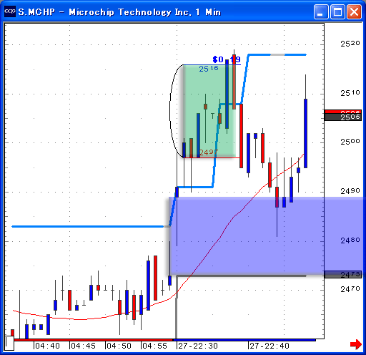The image size is (366, 355).
Task: Click the CQG icon in title bar
Action: (10, 11)
